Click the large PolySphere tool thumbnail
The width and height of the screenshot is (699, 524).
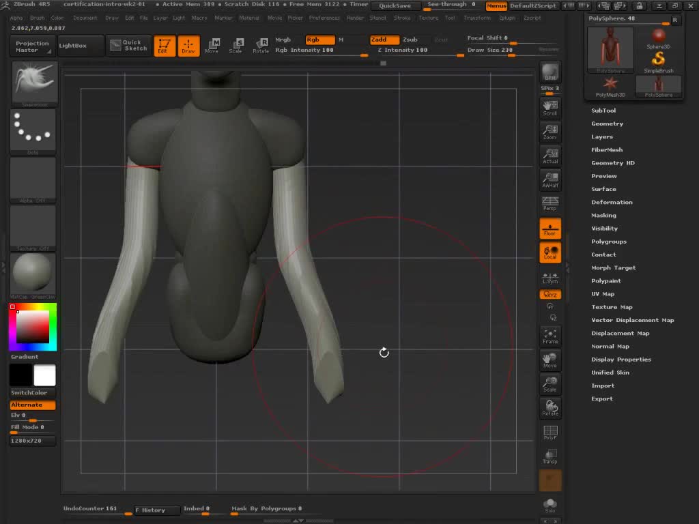(610, 50)
